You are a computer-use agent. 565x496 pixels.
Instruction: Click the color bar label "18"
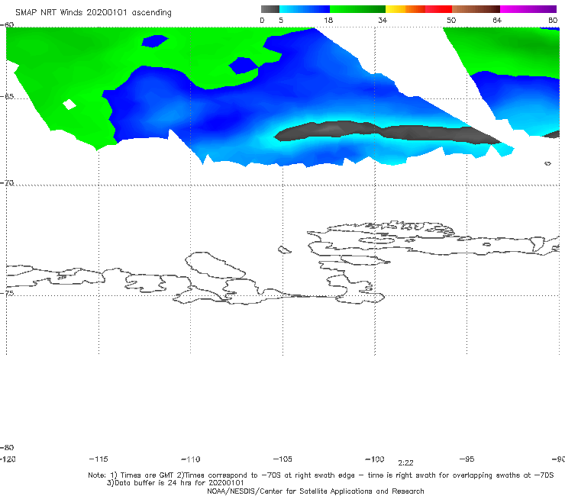(328, 21)
